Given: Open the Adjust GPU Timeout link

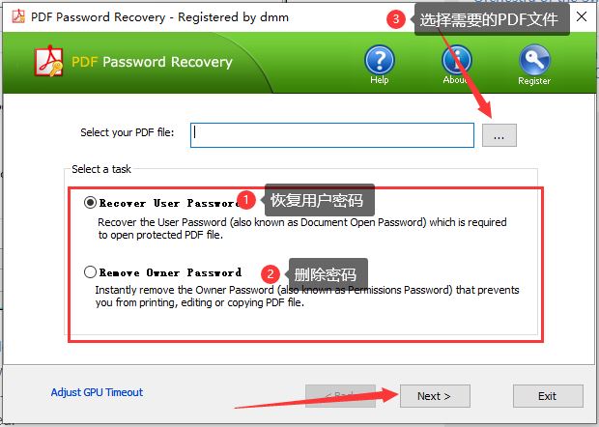Looking at the screenshot, I should coord(97,392).
